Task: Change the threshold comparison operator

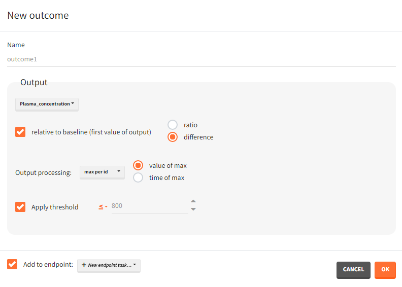Action: click(x=103, y=206)
